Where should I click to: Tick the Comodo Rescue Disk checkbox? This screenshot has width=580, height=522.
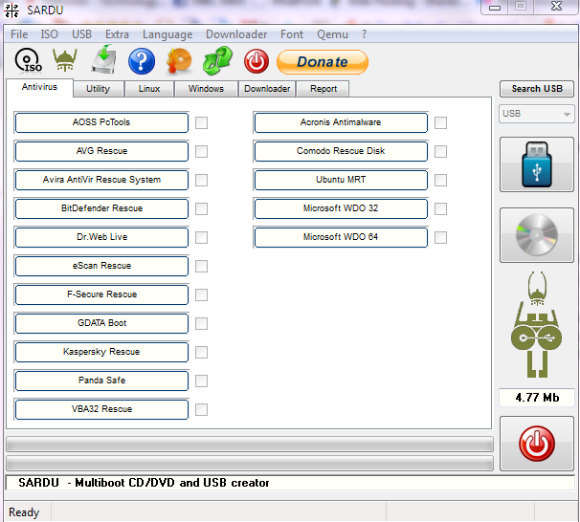coord(440,151)
